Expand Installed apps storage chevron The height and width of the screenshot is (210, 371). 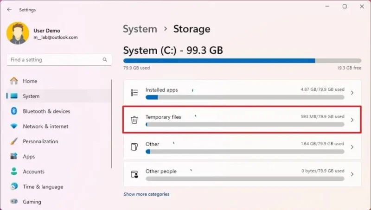352,93
